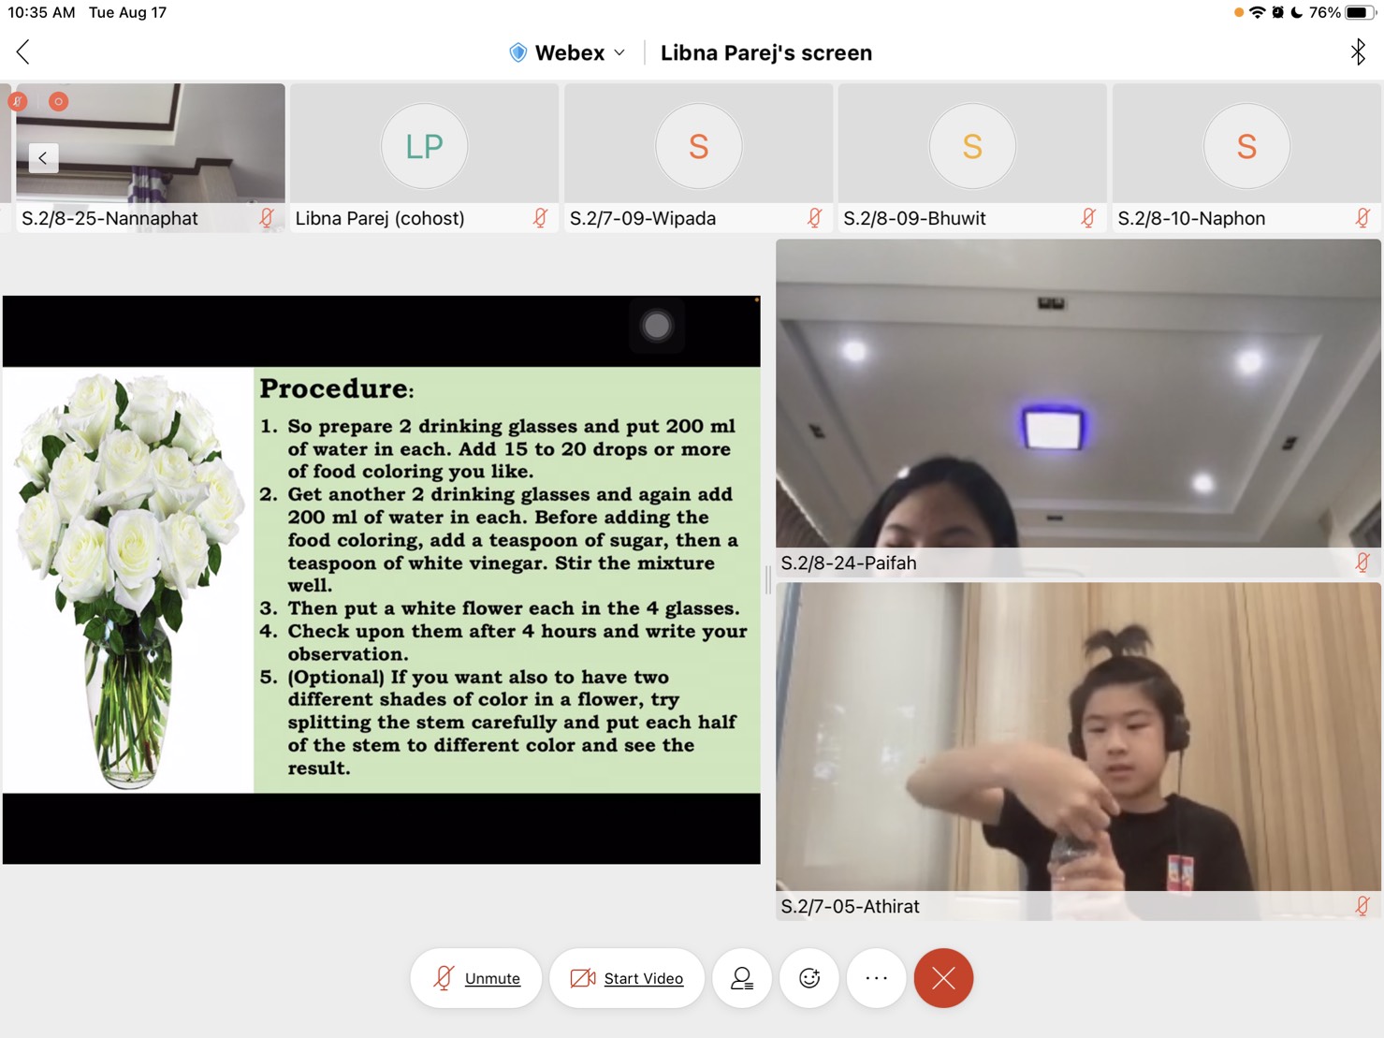Leave the meeting with red X button
Image resolution: width=1384 pixels, height=1038 pixels.
pyautogui.click(x=943, y=978)
